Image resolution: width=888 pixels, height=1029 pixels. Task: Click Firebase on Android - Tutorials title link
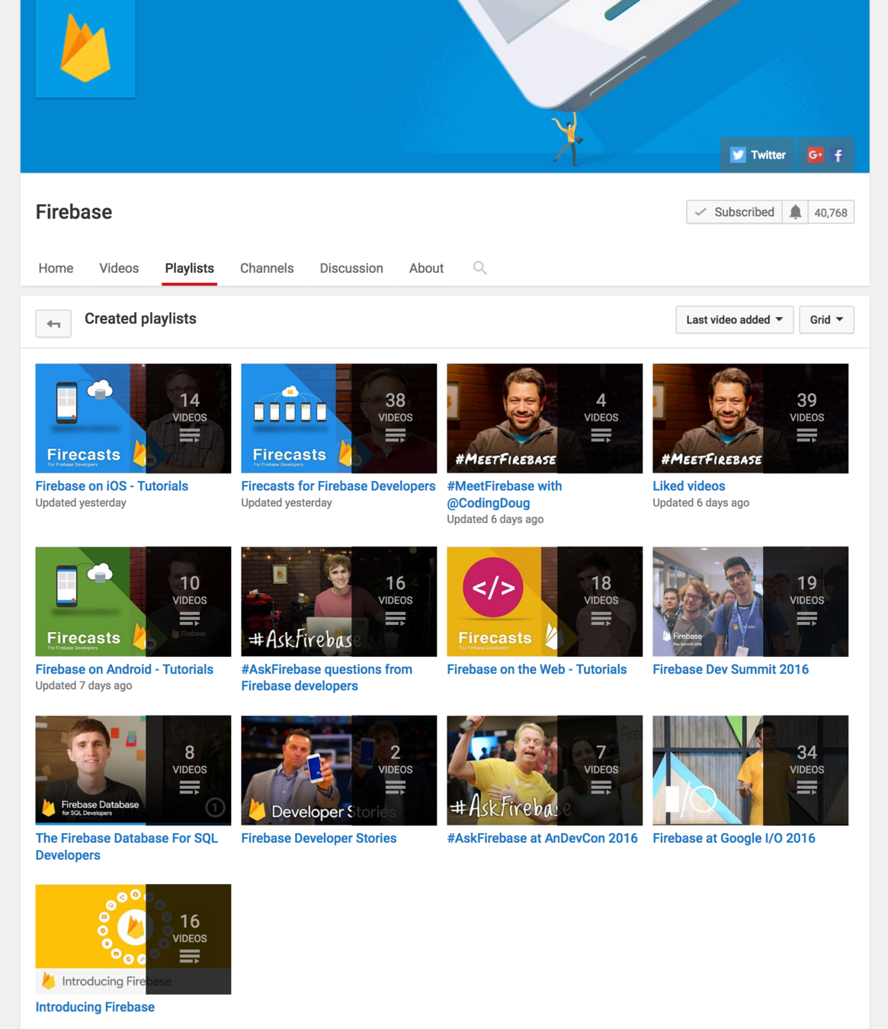click(x=124, y=669)
